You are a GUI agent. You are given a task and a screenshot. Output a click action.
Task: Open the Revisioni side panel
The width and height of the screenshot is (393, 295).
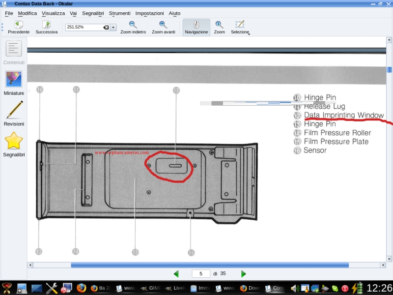pyautogui.click(x=14, y=113)
